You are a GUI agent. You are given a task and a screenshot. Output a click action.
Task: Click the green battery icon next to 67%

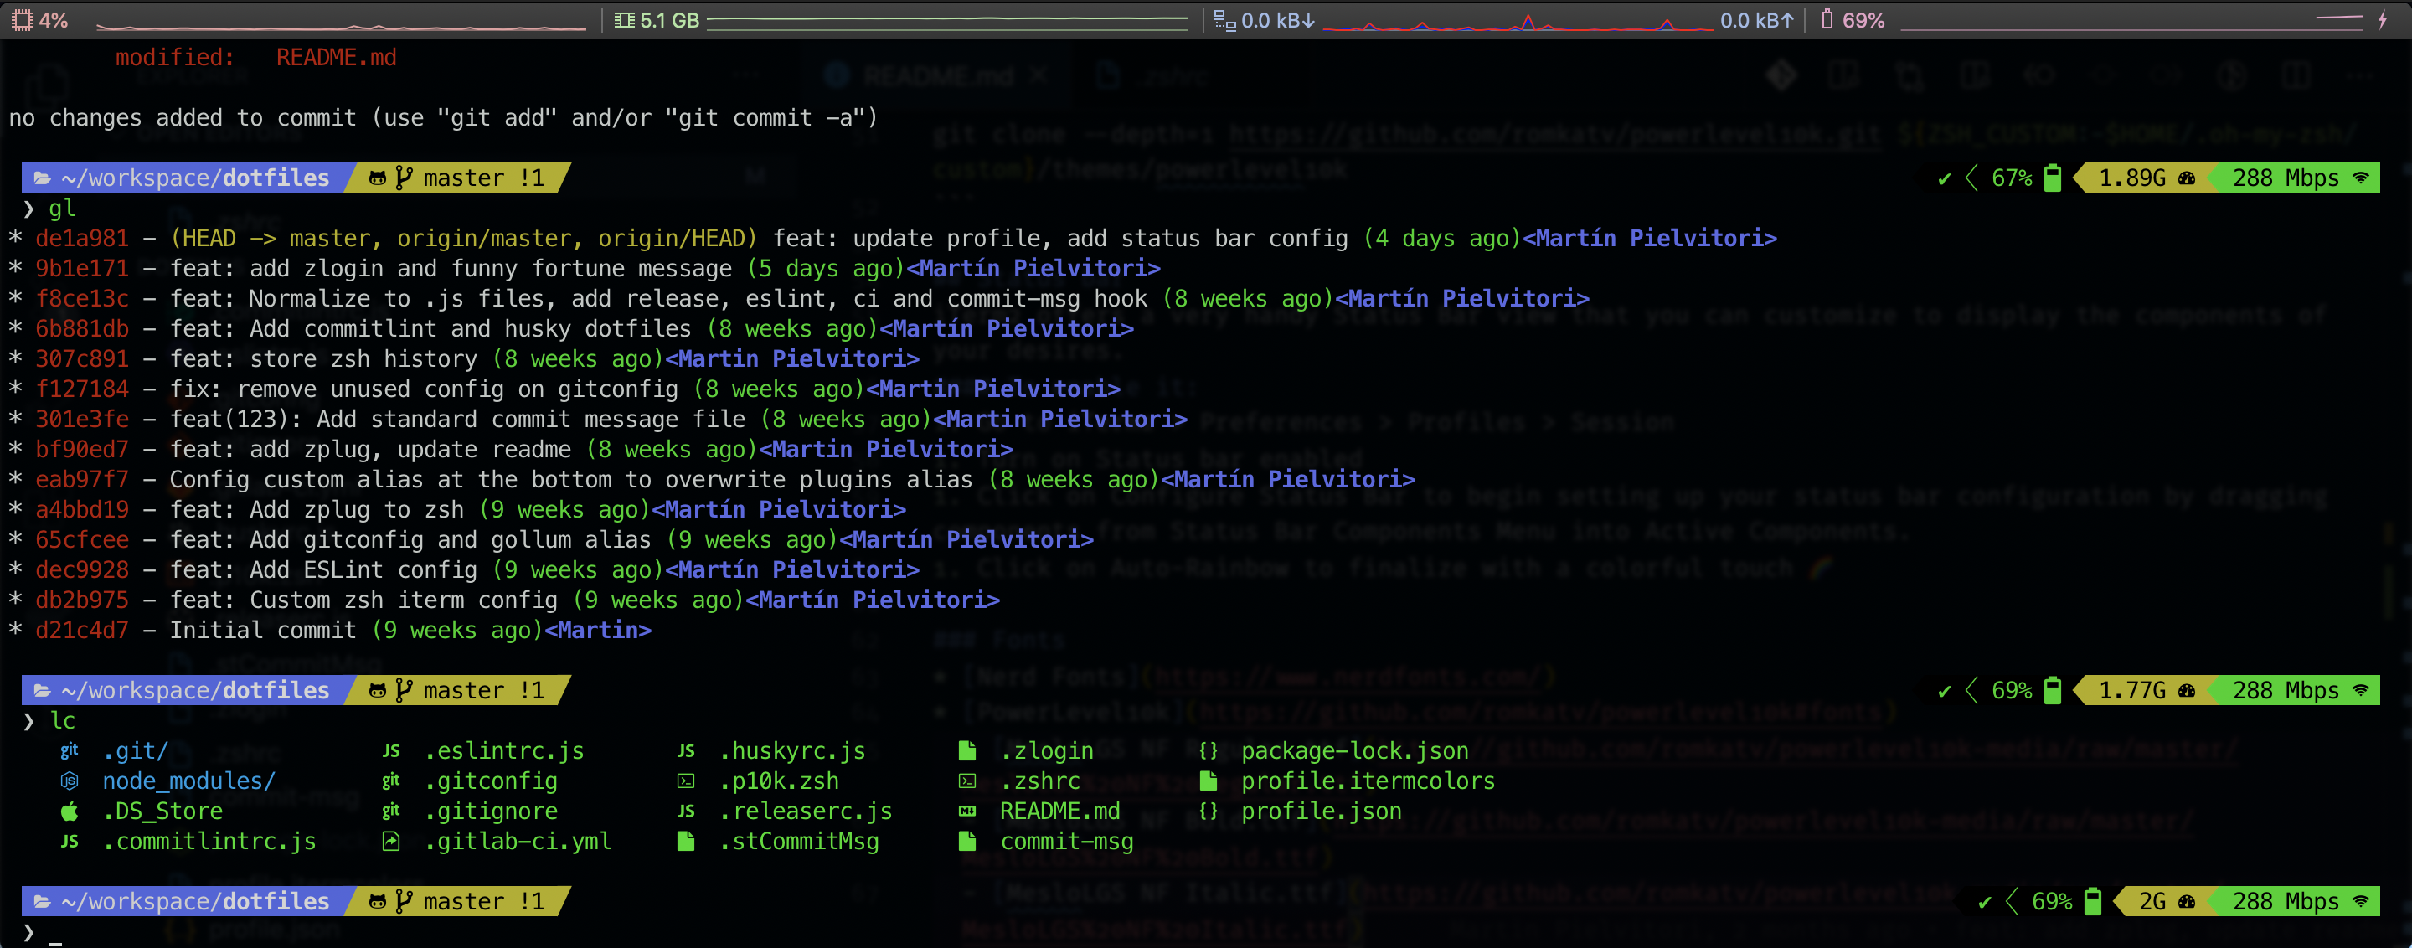(x=2053, y=178)
